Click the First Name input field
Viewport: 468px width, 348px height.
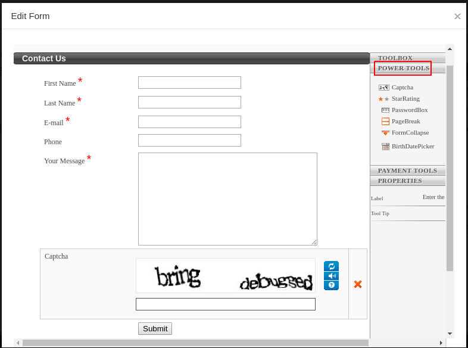click(x=189, y=83)
